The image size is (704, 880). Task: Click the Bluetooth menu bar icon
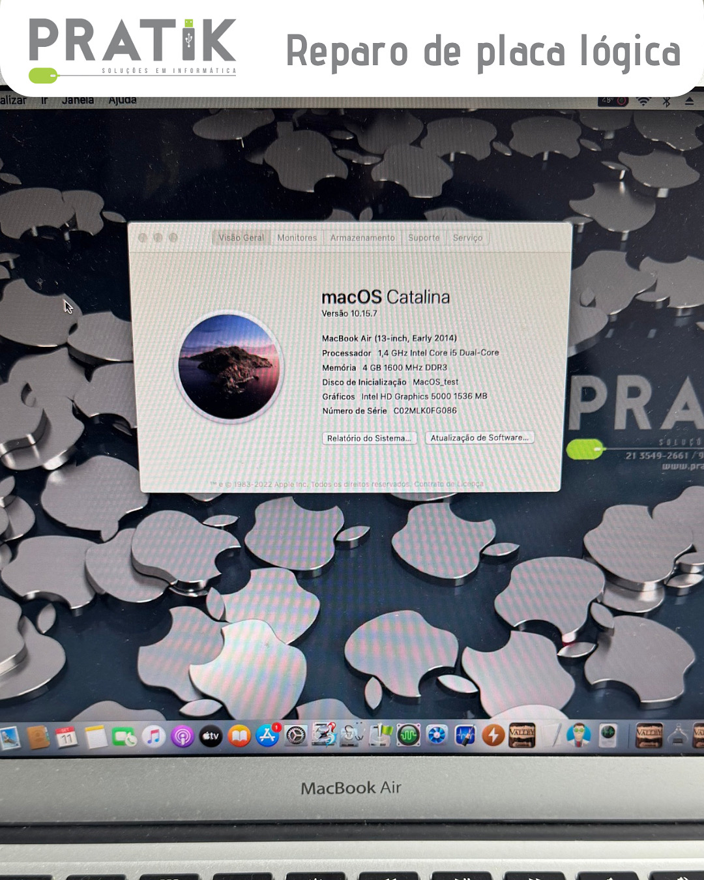(666, 101)
